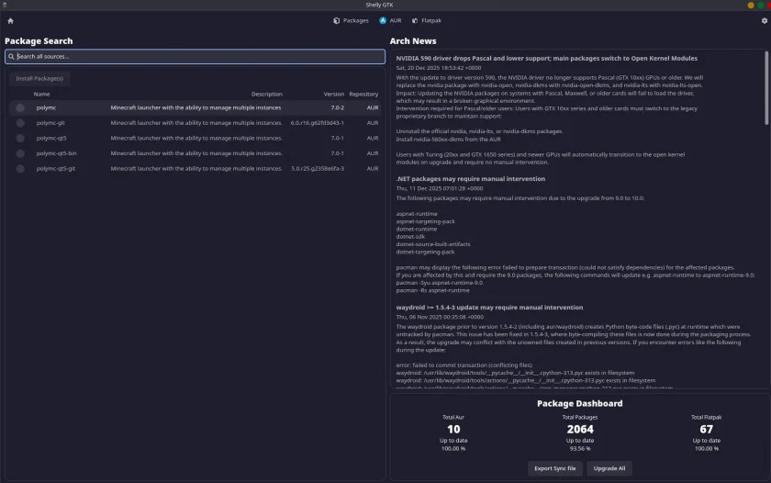Open the settings gear icon

(764, 20)
